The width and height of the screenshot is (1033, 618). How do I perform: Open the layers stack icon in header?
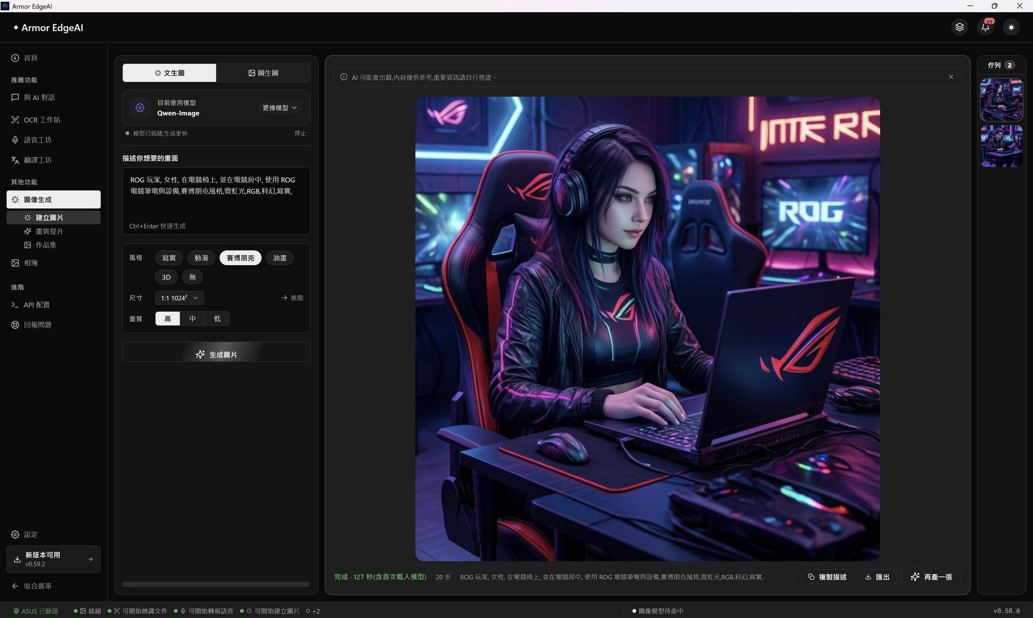click(959, 27)
